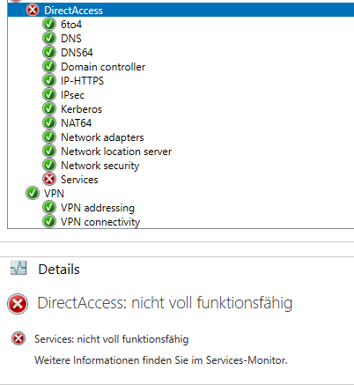Select the IP-HTTPS status item
The width and height of the screenshot is (354, 385).
coord(82,81)
